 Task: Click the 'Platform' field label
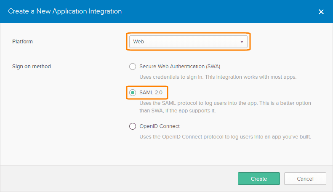(22, 42)
